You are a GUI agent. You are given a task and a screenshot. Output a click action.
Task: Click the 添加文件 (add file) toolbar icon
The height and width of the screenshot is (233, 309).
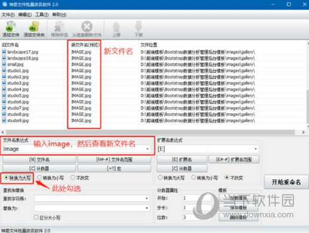click(11, 26)
